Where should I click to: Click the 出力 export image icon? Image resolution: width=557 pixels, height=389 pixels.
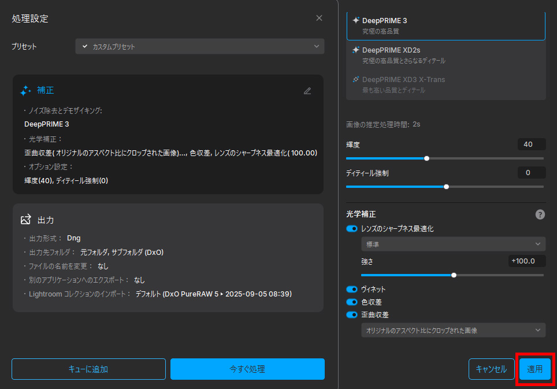tap(25, 220)
